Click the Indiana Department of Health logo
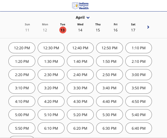Image resolution: width=167 pixels, height=138 pixels. 80,6
